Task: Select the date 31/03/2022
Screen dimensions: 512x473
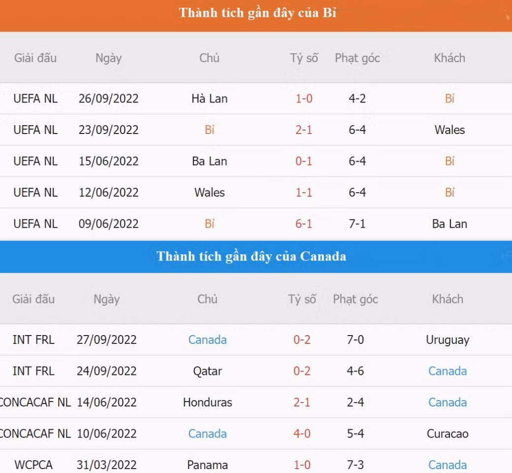Action: [x=106, y=465]
